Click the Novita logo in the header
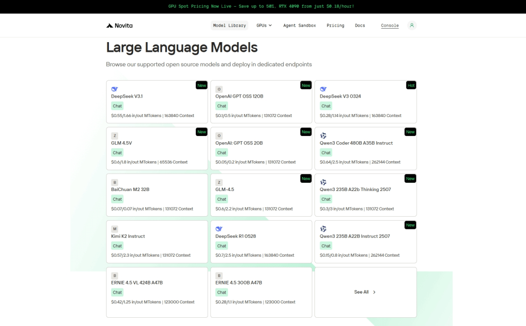526x326 pixels. point(119,26)
